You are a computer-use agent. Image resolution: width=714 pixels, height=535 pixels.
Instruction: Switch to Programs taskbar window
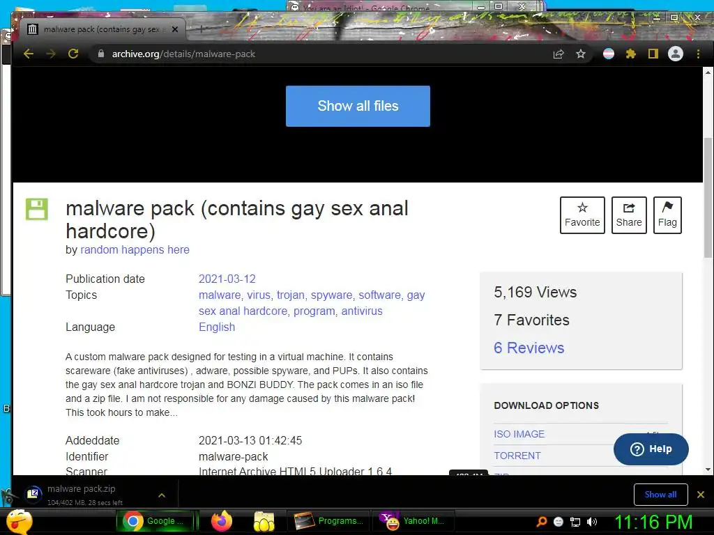coord(329,521)
